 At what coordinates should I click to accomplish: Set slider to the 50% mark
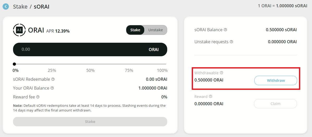(x=90, y=64)
